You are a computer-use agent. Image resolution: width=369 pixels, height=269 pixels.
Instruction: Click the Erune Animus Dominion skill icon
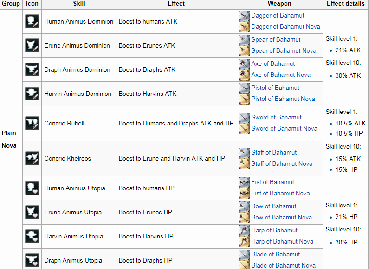point(32,46)
